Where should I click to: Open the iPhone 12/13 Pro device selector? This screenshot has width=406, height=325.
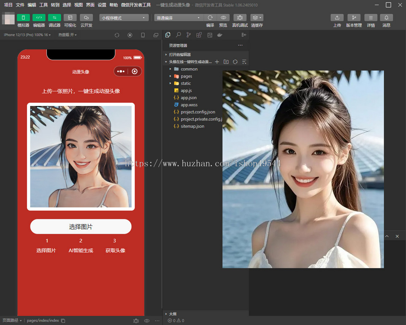click(27, 35)
